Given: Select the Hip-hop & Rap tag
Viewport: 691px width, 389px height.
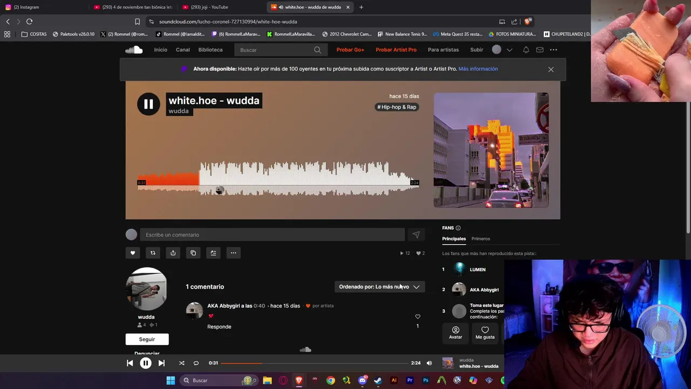Looking at the screenshot, I should pos(397,107).
